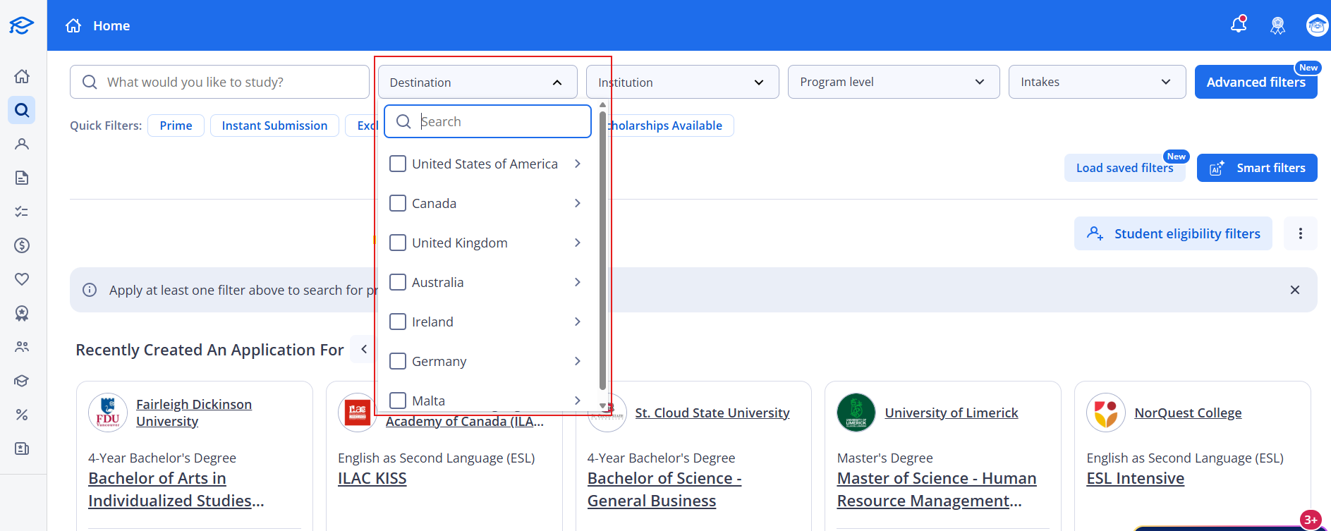
Task: Open the sidebar applications document icon
Action: coord(22,178)
